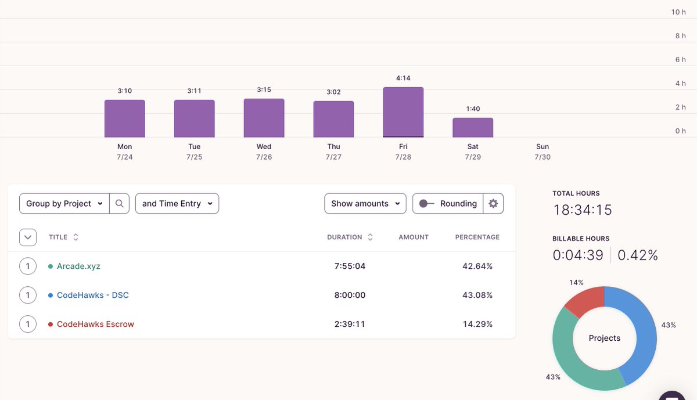Sort by the Title column arrows

click(x=76, y=237)
